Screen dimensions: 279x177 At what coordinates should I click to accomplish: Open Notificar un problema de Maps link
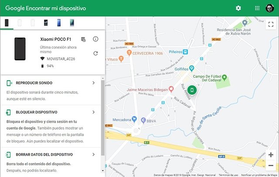point(259,175)
